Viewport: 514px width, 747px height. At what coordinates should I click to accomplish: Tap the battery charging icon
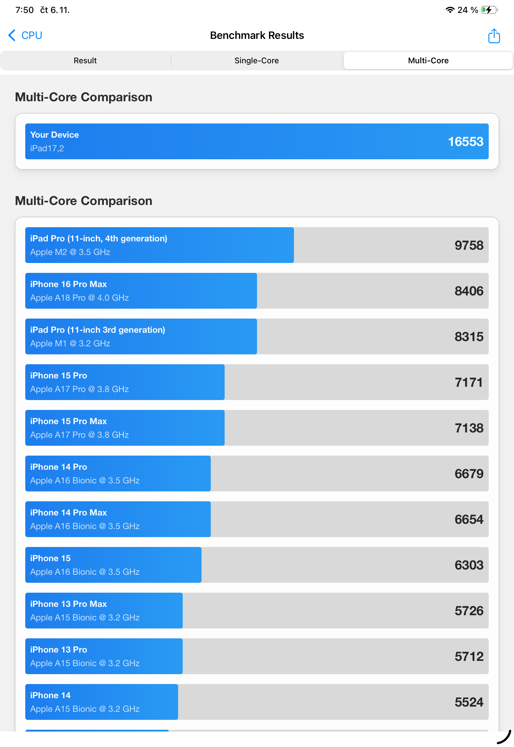tap(488, 10)
